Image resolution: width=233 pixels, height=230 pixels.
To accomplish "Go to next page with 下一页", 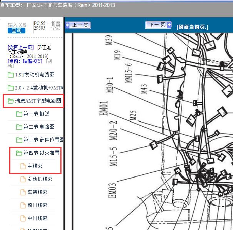I will pyautogui.click(x=158, y=25).
